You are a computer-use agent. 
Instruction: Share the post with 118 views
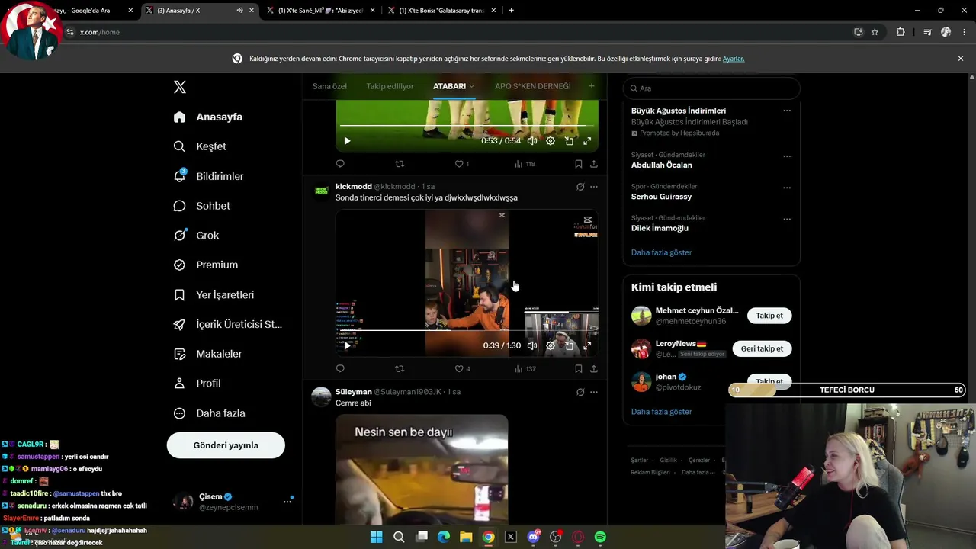click(x=594, y=164)
